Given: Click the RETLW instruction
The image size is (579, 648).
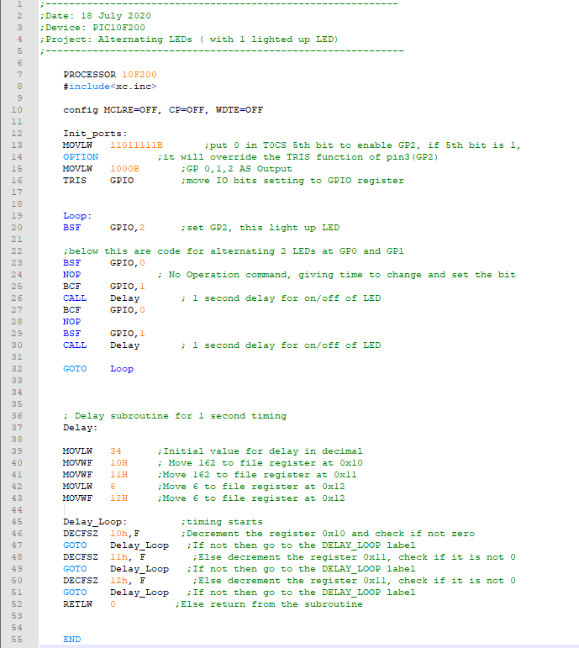Looking at the screenshot, I should click(x=77, y=604).
